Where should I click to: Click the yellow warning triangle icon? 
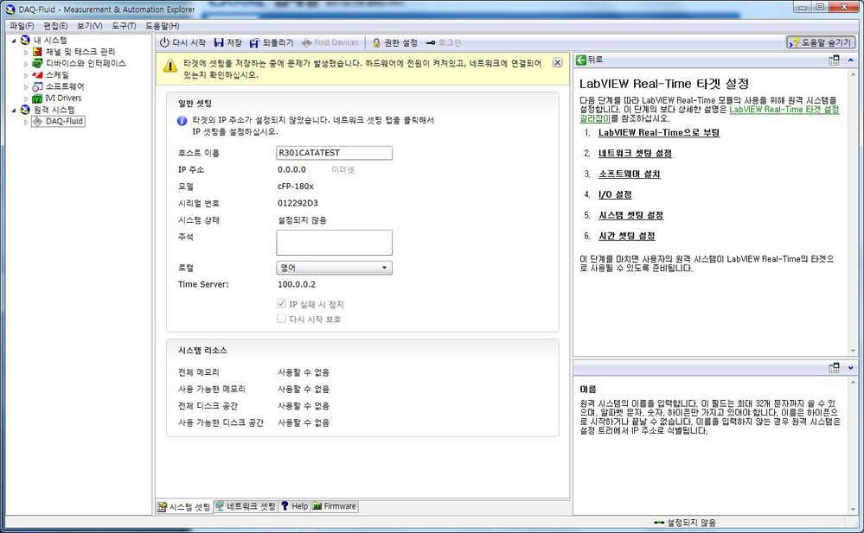[170, 66]
